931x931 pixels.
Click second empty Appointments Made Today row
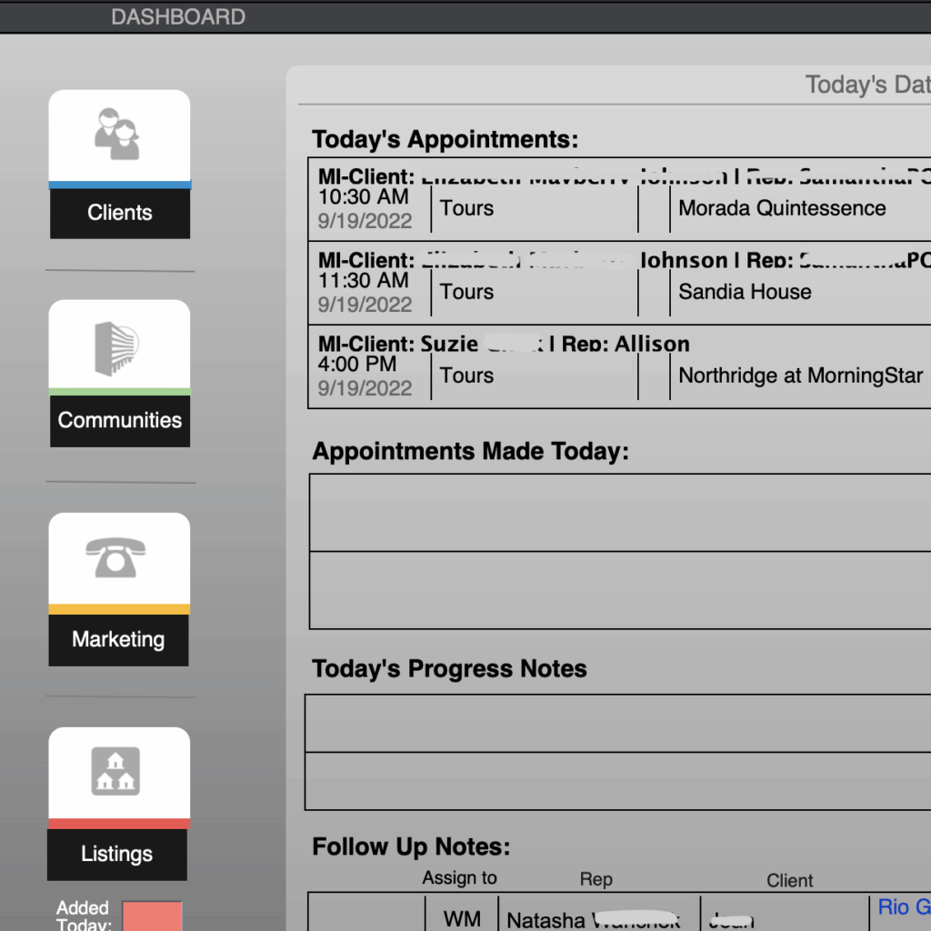point(620,590)
